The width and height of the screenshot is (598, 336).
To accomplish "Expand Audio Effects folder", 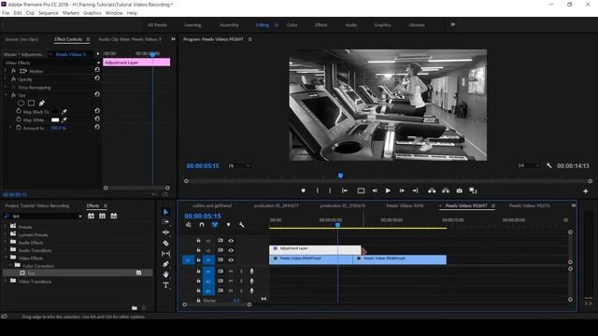I will click(6, 242).
